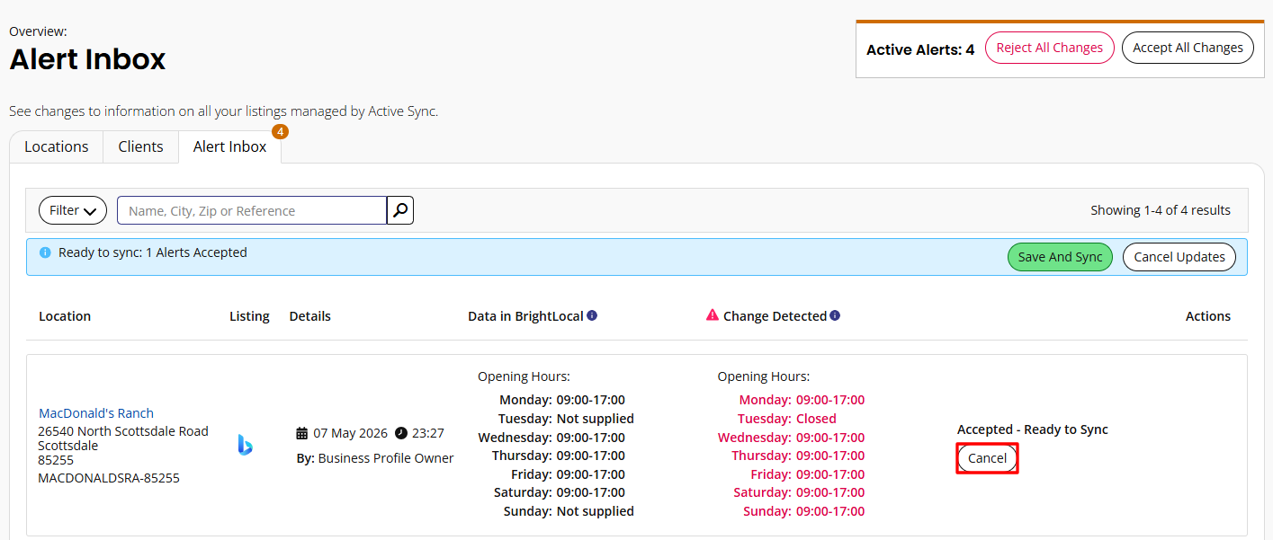Viewport: 1273px width, 540px height.
Task: Select the Alert Inbox tab
Action: [229, 146]
